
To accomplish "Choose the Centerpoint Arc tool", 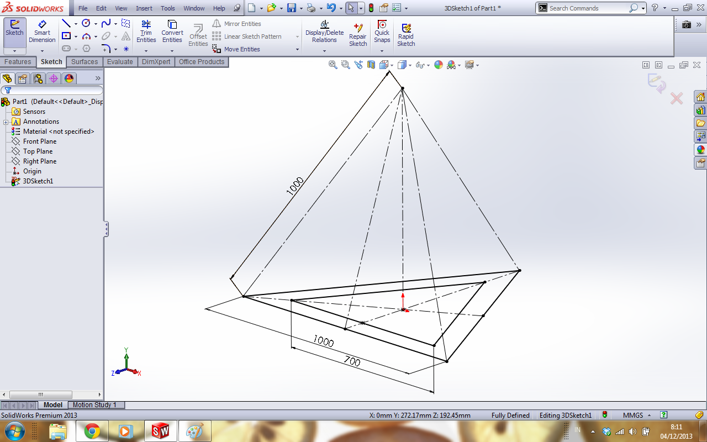I will (86, 36).
